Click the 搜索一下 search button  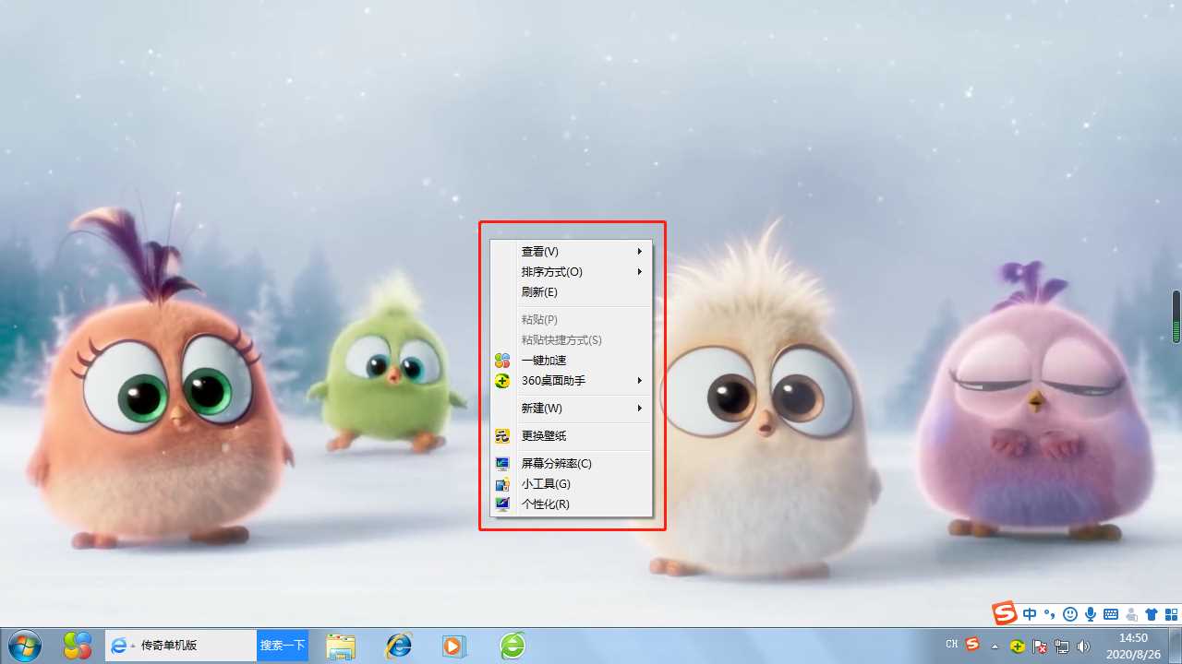tap(282, 646)
